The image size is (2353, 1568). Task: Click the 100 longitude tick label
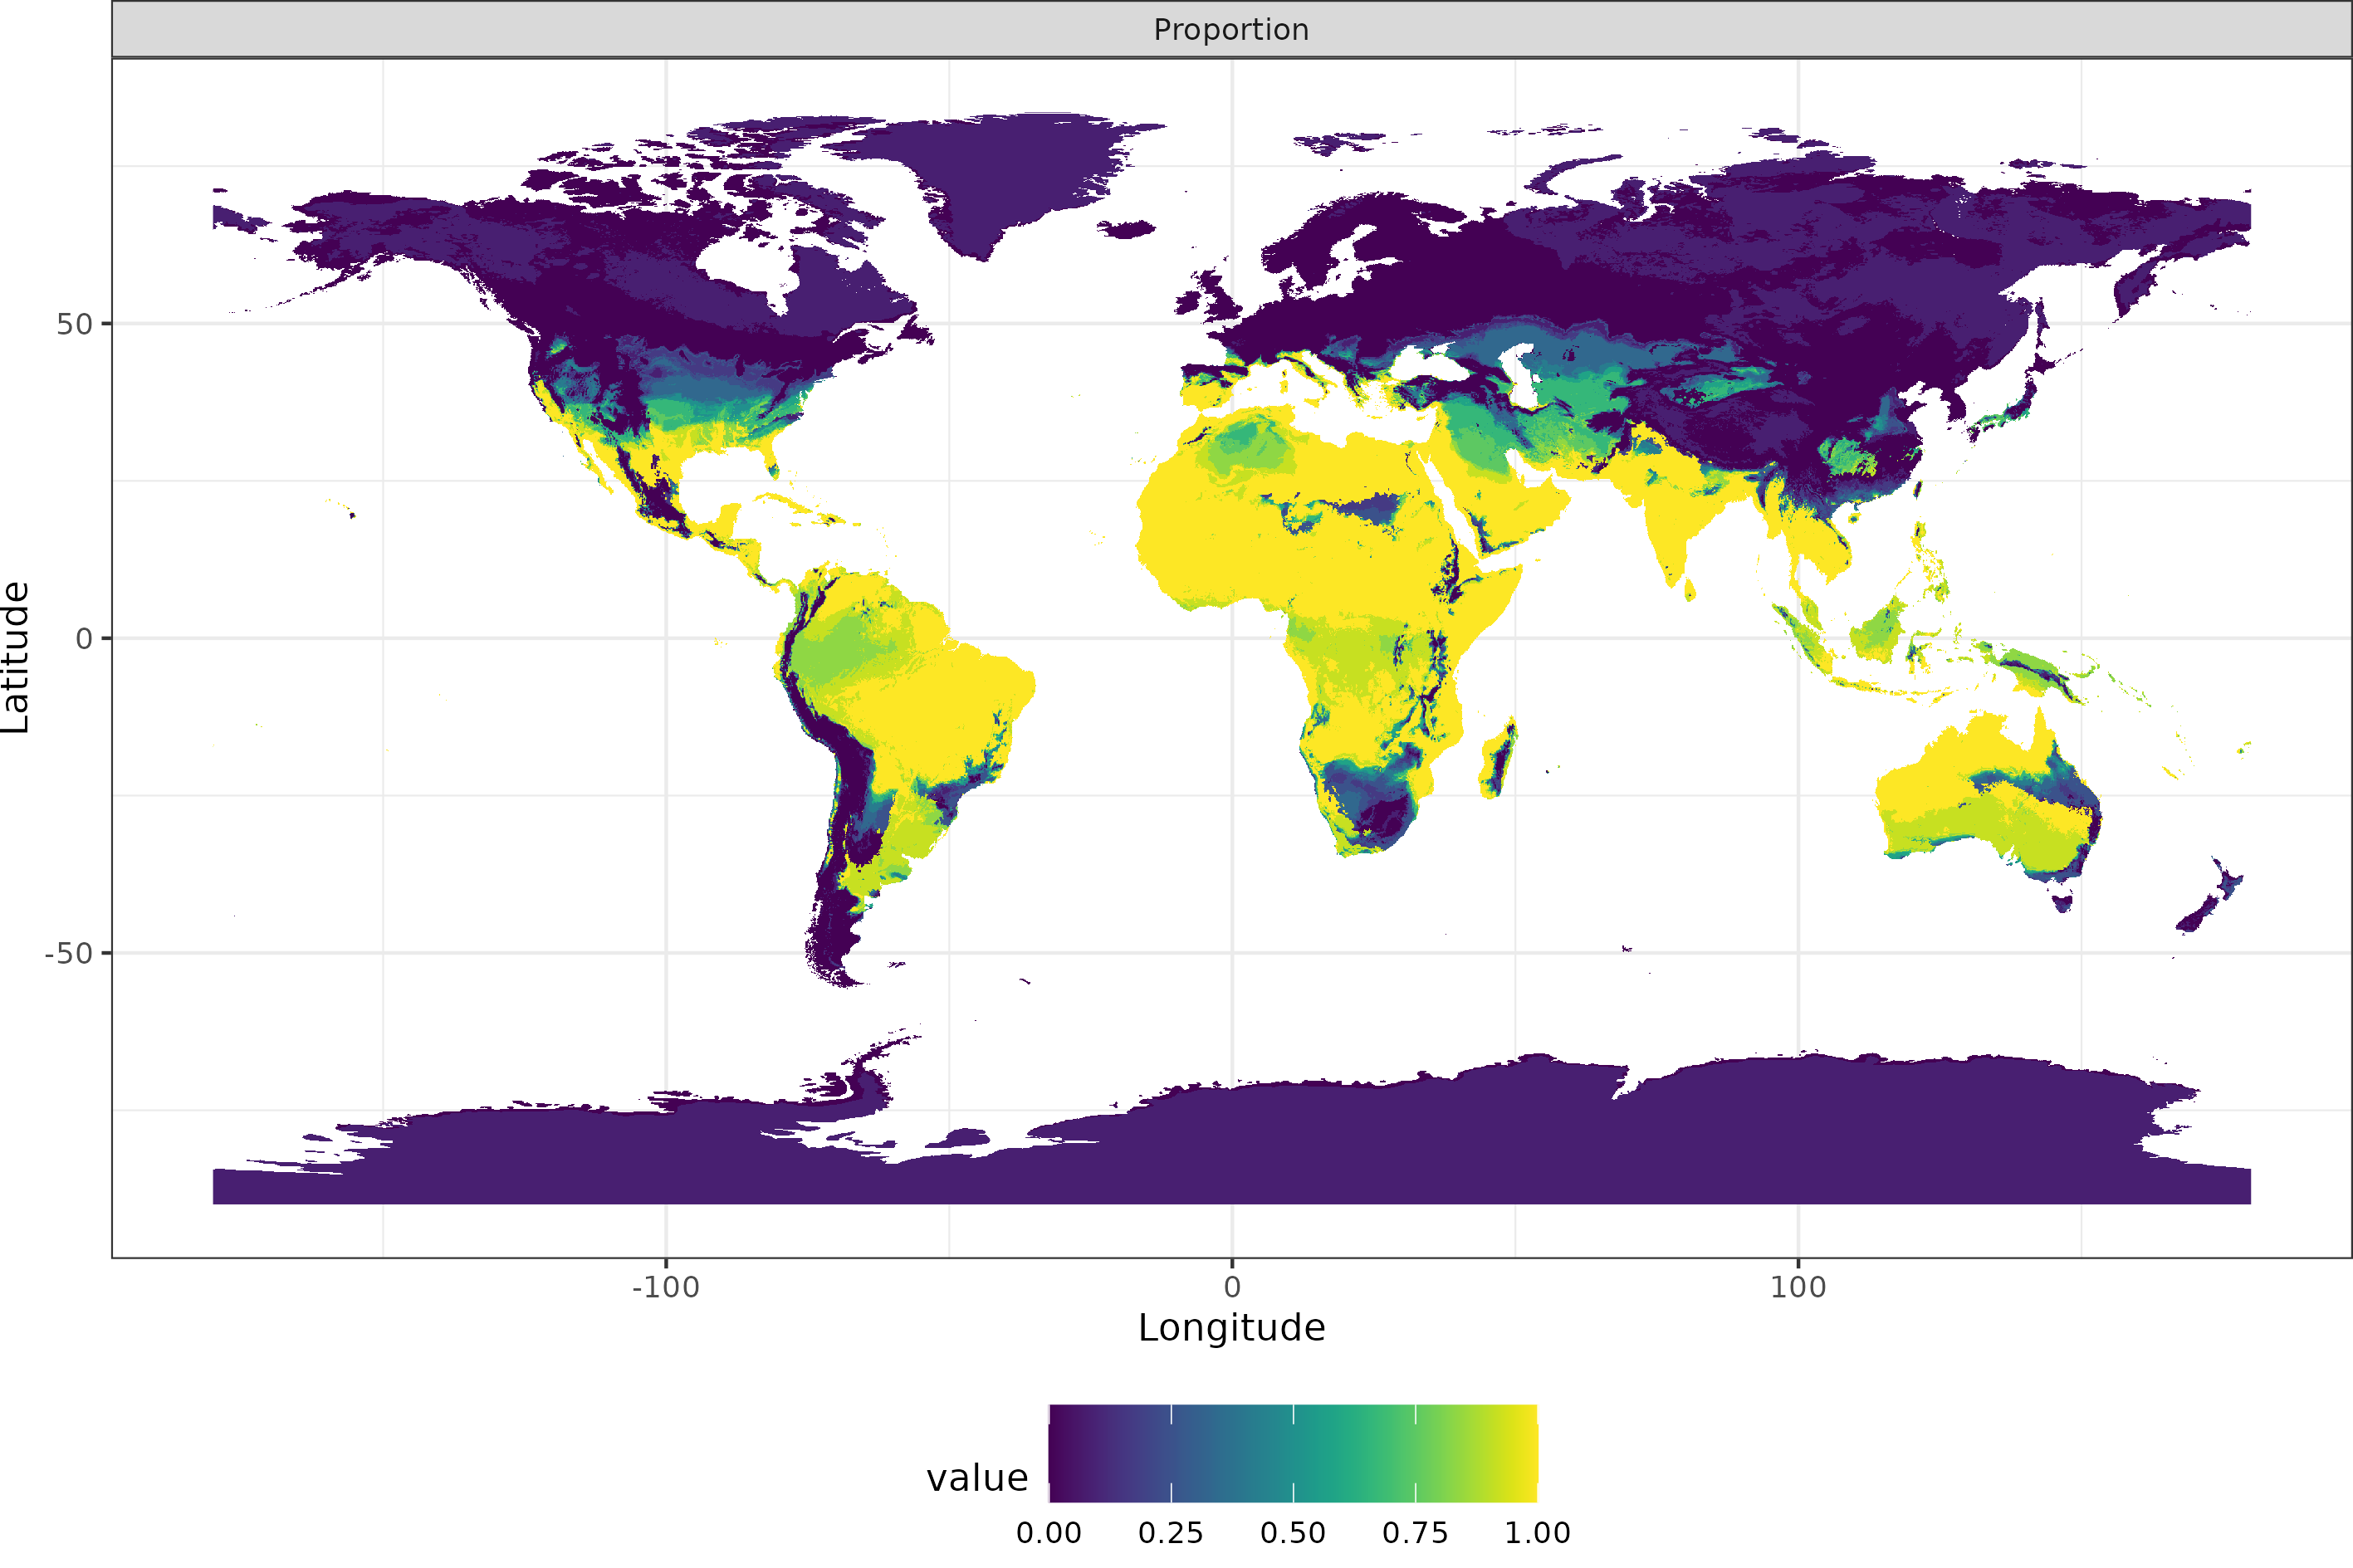pos(1797,1287)
